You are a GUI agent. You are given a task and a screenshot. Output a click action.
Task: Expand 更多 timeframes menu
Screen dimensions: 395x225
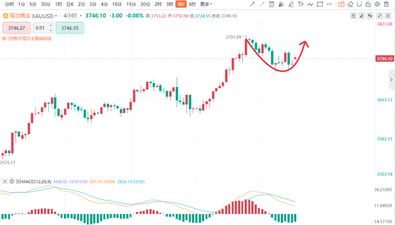coord(207,4)
